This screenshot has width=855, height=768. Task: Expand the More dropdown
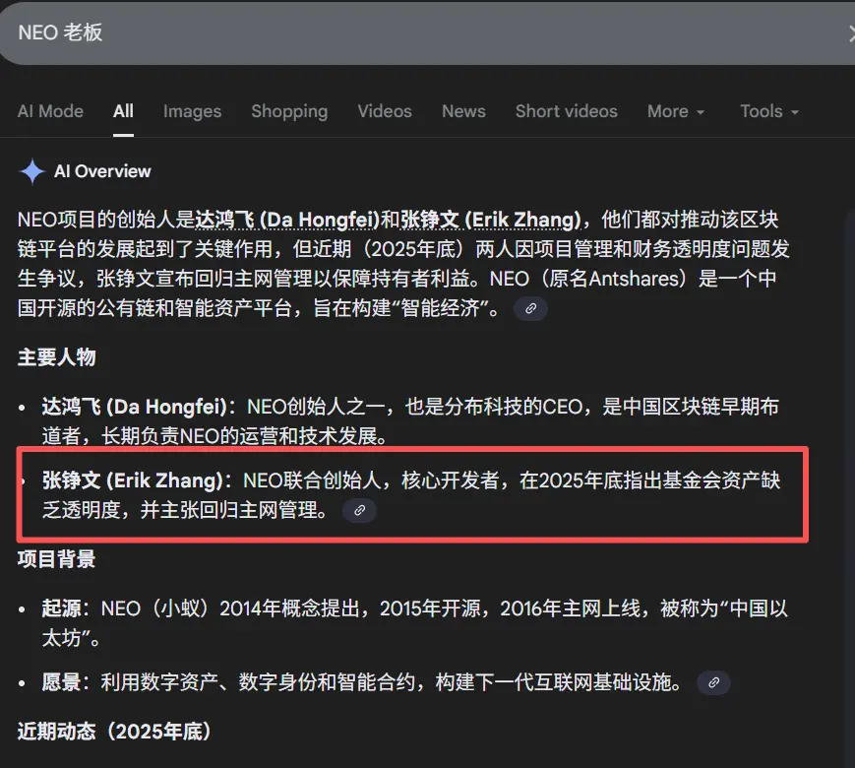[676, 111]
